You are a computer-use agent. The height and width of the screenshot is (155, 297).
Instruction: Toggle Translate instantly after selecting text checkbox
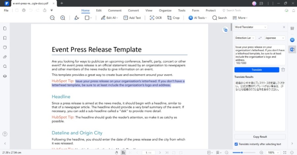coord(236,144)
